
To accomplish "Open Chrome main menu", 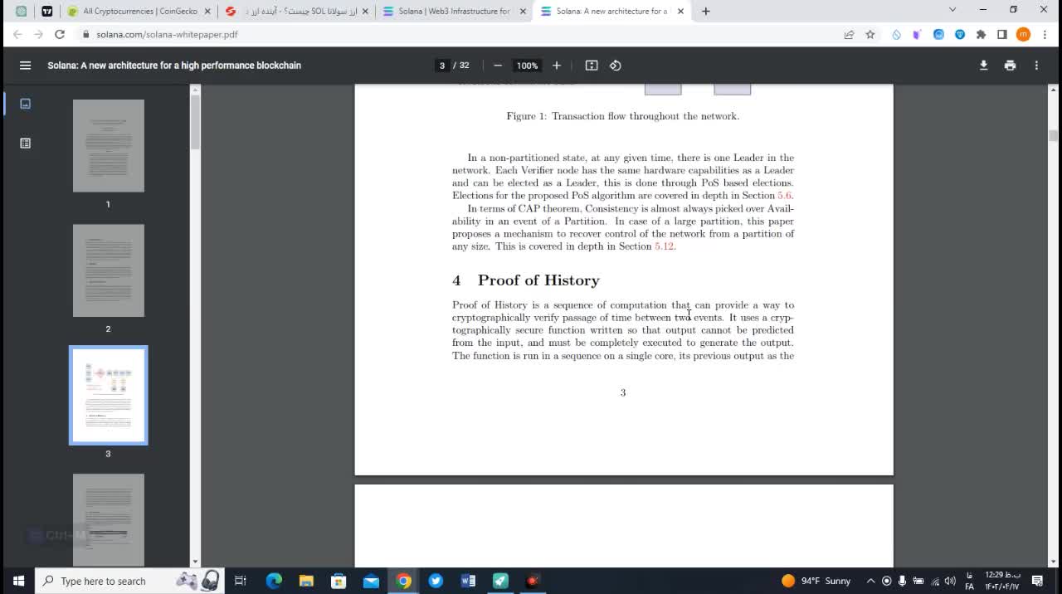I will pyautogui.click(x=1044, y=35).
